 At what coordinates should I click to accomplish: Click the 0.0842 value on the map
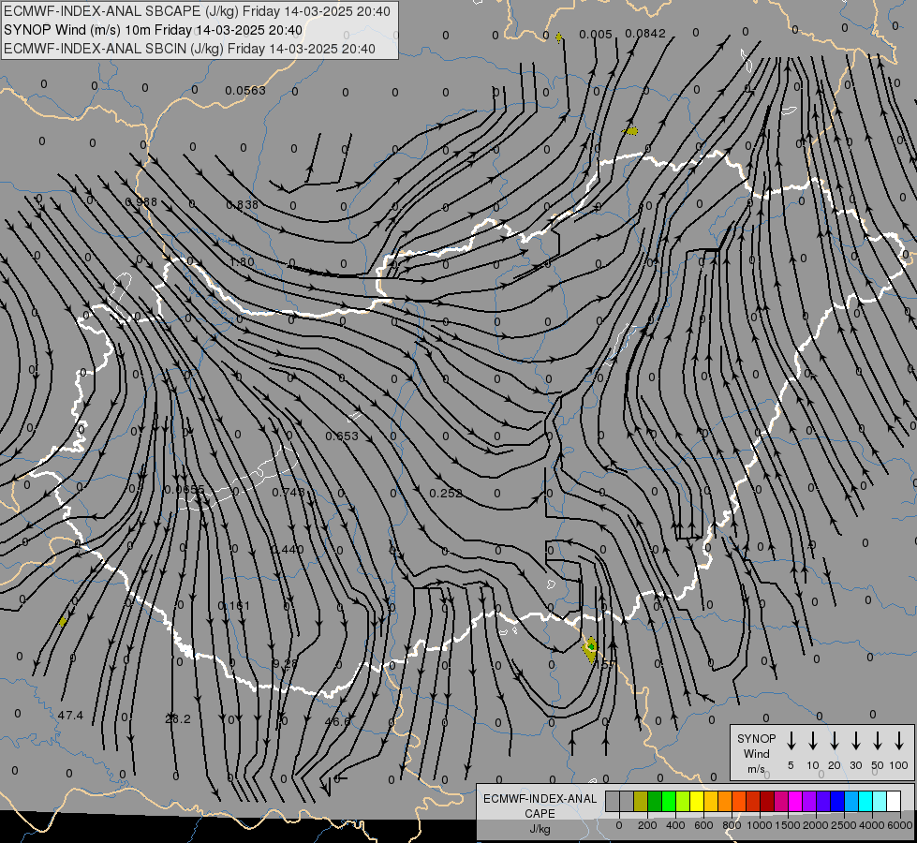[x=645, y=34]
